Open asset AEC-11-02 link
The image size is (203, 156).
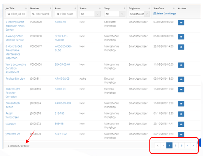point(61,134)
